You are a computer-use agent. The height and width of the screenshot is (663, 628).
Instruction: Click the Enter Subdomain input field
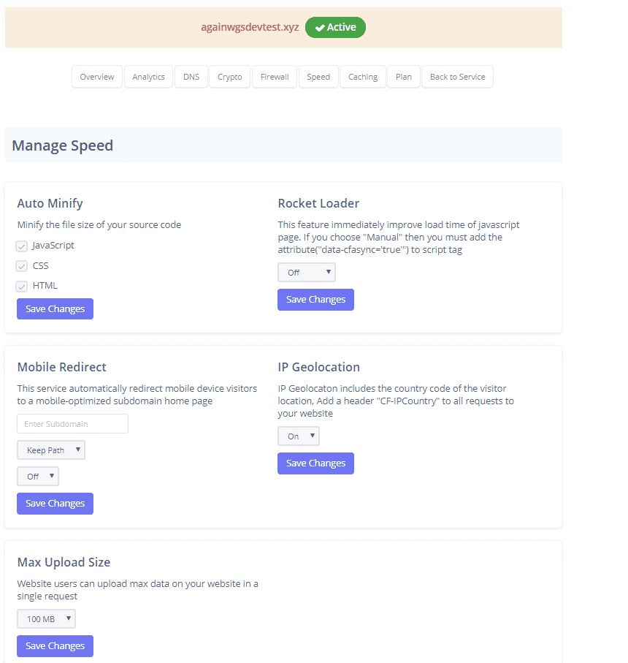coord(72,424)
